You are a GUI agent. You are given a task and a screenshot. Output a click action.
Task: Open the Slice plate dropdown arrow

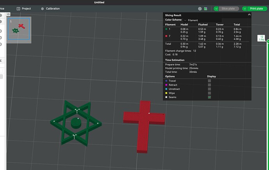tap(216, 9)
